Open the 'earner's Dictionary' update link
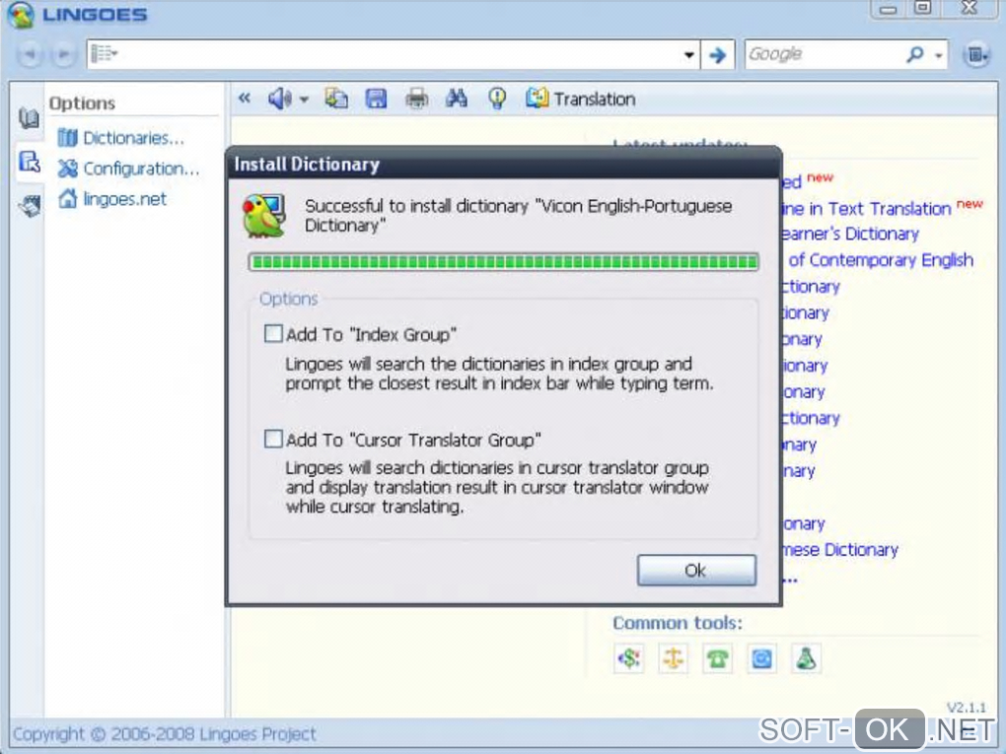This screenshot has height=754, width=1006. click(851, 234)
